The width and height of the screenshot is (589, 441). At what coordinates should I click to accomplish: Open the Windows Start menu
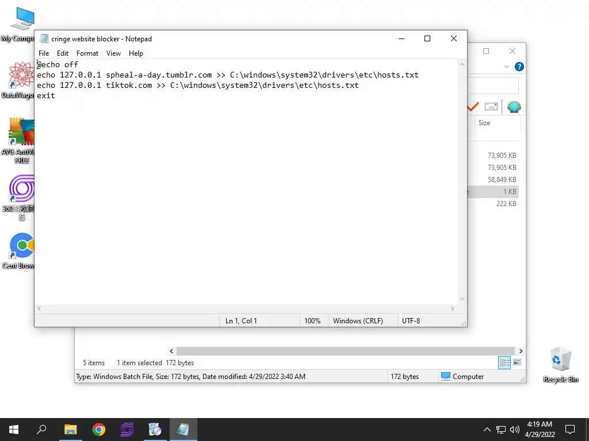14,430
